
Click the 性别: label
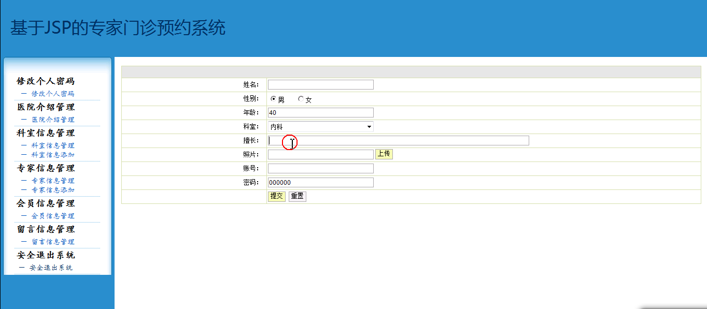tap(251, 99)
